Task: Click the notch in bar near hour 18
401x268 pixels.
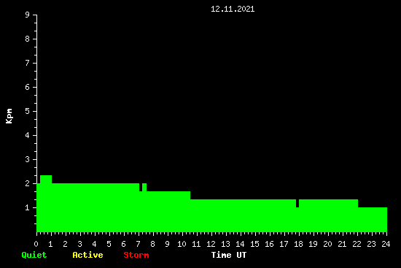Action: tap(297, 203)
